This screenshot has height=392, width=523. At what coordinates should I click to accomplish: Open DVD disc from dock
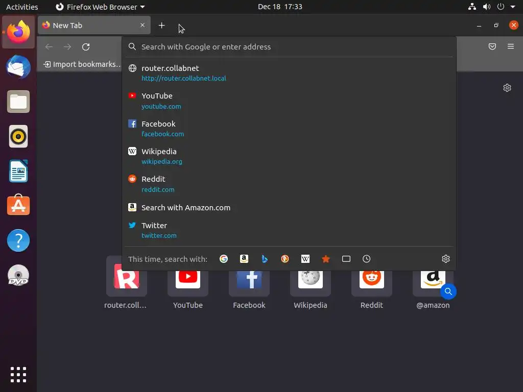coord(18,275)
